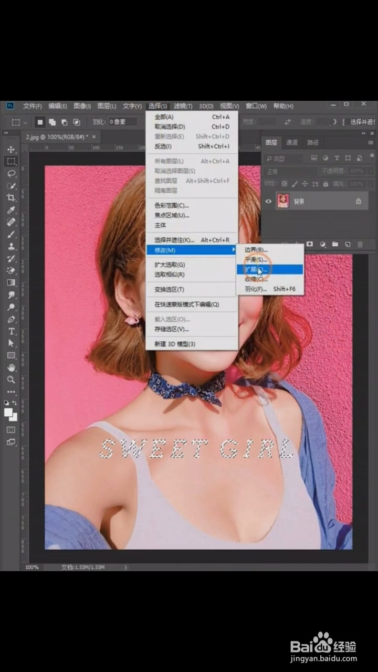Switch to the 路径 tab

[x=313, y=142]
